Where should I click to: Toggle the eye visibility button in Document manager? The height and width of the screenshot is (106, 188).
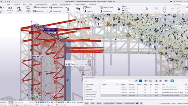click(166, 81)
